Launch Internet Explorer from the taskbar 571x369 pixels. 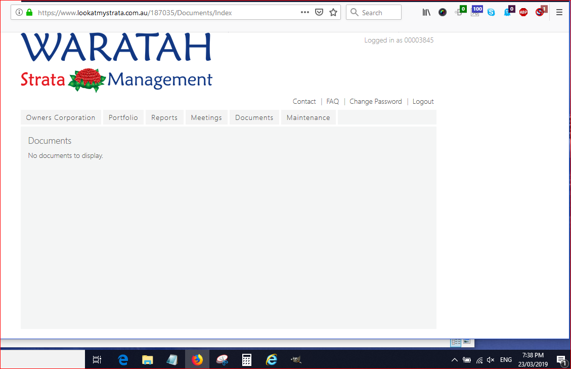(x=271, y=360)
